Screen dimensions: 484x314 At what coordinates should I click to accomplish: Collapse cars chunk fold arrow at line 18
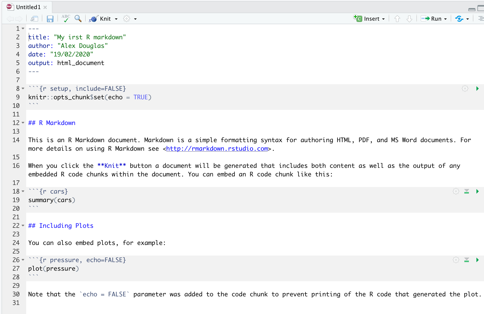(x=23, y=191)
